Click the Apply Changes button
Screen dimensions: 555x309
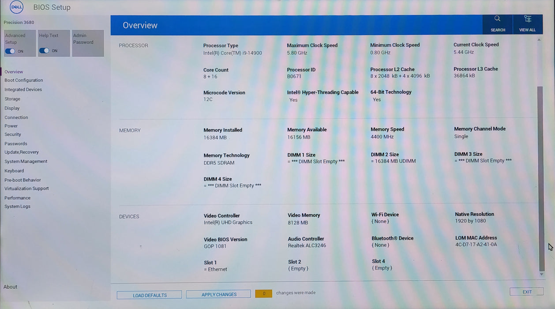click(x=219, y=294)
